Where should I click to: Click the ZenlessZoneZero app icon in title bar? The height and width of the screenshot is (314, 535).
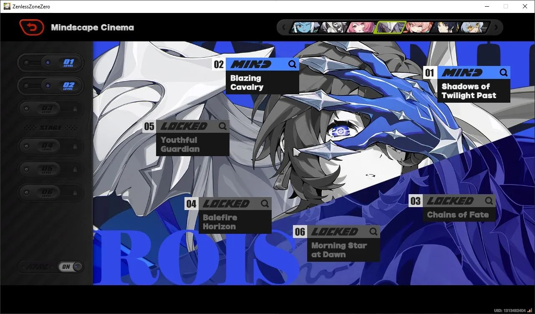click(x=7, y=6)
